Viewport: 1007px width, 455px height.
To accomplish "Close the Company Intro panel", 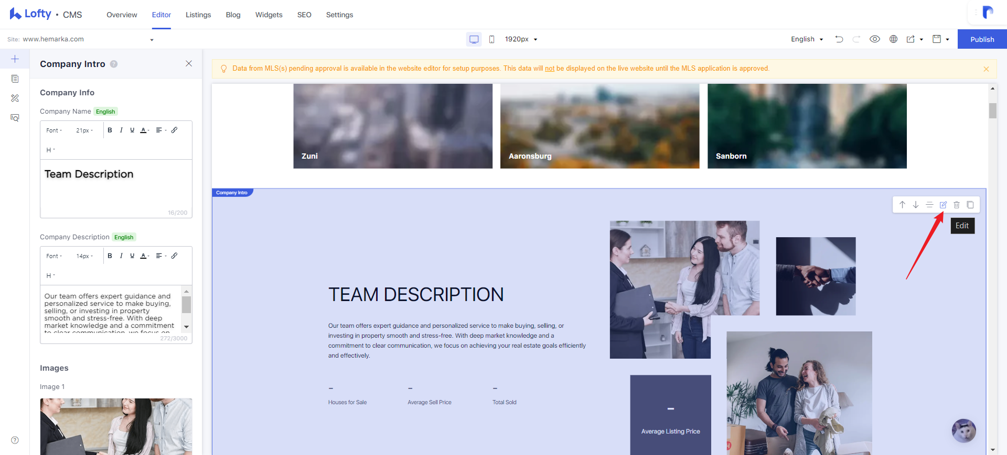I will tap(189, 63).
